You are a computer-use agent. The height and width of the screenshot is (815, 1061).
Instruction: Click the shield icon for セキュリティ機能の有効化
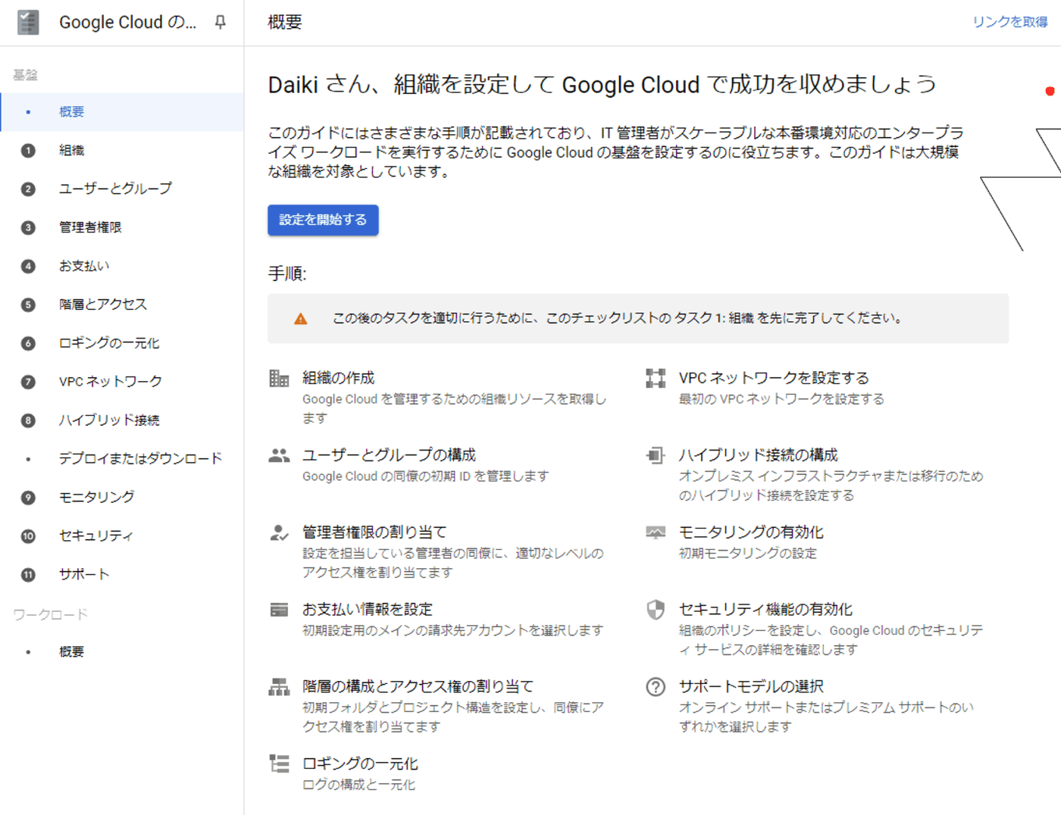click(x=656, y=610)
